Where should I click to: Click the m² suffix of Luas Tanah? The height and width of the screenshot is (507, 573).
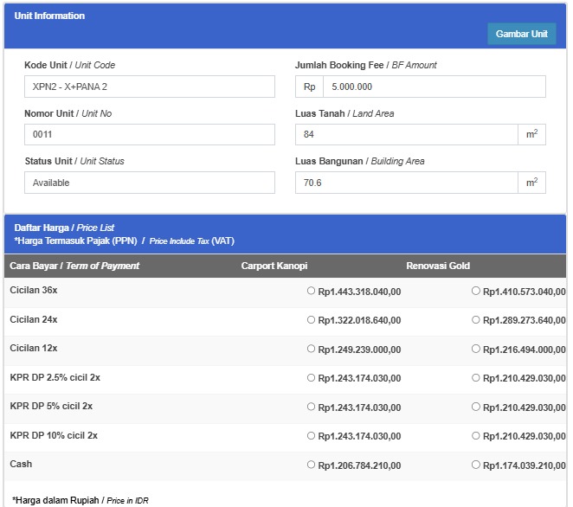531,134
